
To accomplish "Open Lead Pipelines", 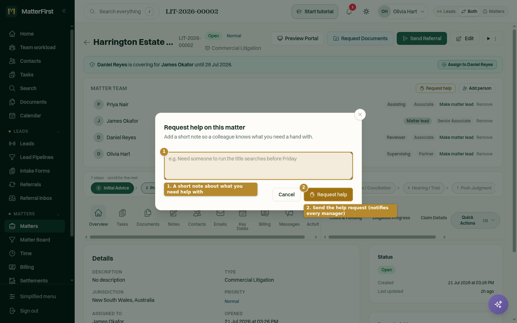I will (35, 157).
